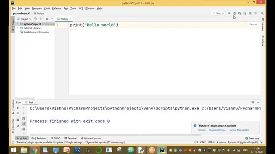
Task: Click Update link in Datalore notification
Action: 202,130
